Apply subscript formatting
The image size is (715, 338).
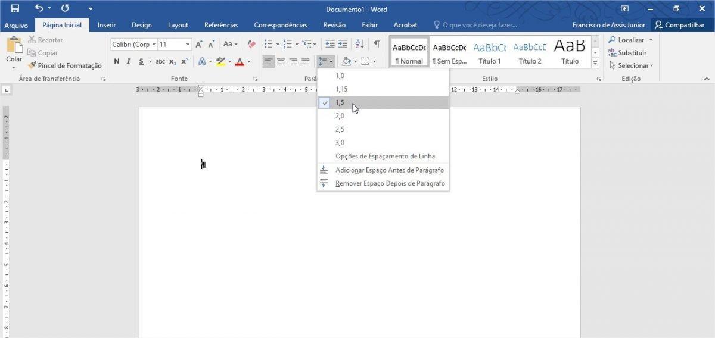(172, 61)
